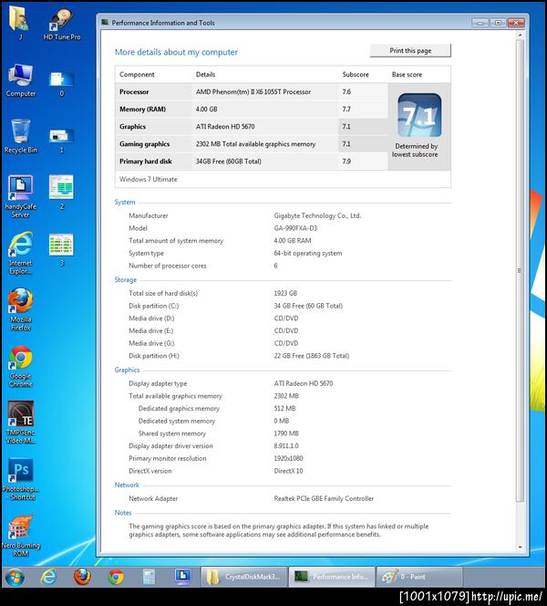Switch to Performance Info taskbar button
Screen dimensions: 547x606
[x=332, y=577]
